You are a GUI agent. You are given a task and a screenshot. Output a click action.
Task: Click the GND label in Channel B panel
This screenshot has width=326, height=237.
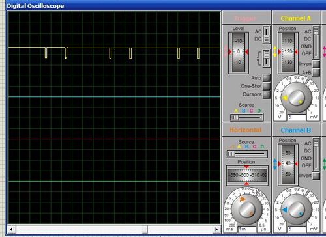click(306, 158)
